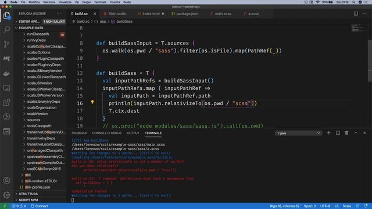Select terminal instance dropdown '1: java'

click(x=298, y=133)
